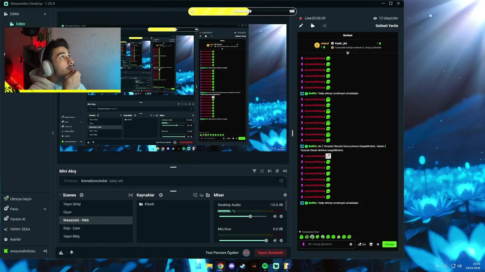Click Yayını Sonlandır to end stream

click(271, 253)
